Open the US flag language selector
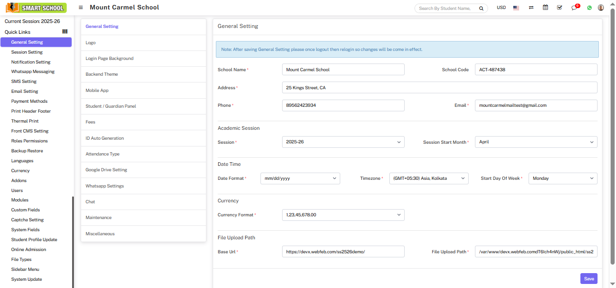The image size is (616, 288). [x=516, y=8]
